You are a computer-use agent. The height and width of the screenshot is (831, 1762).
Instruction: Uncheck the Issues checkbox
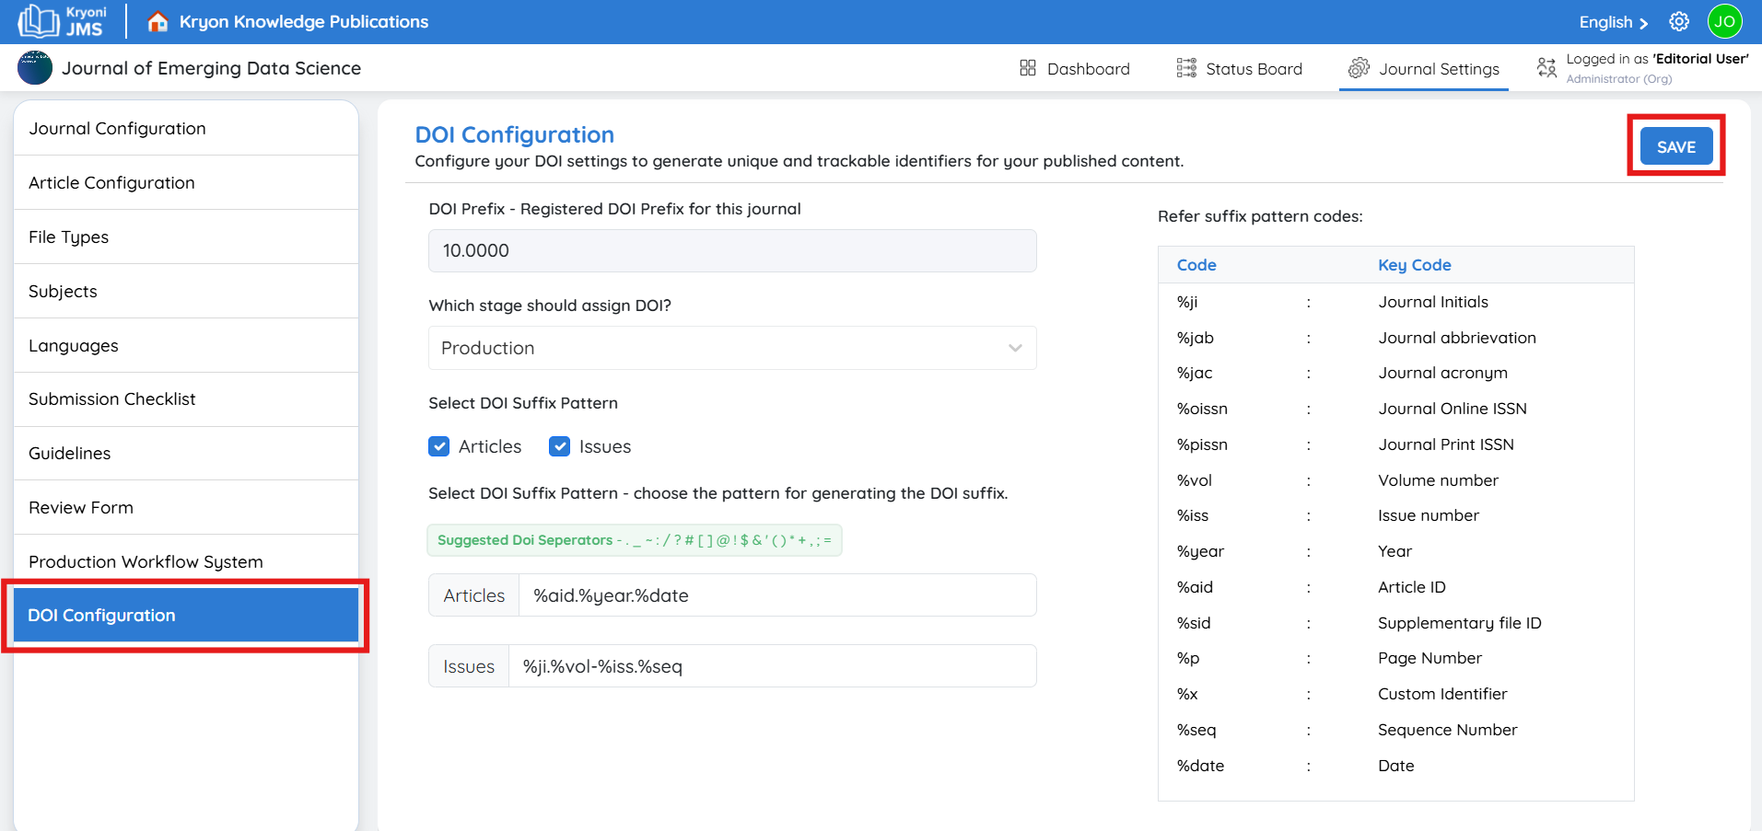[x=560, y=446]
